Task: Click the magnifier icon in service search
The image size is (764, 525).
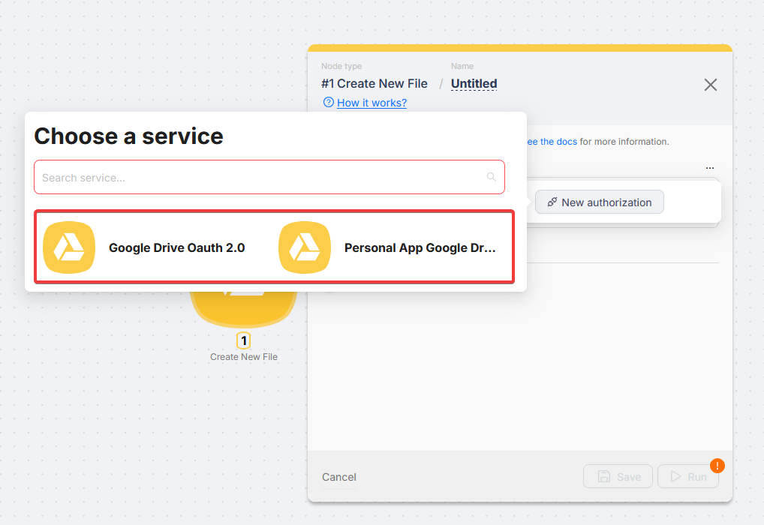Action: tap(492, 178)
